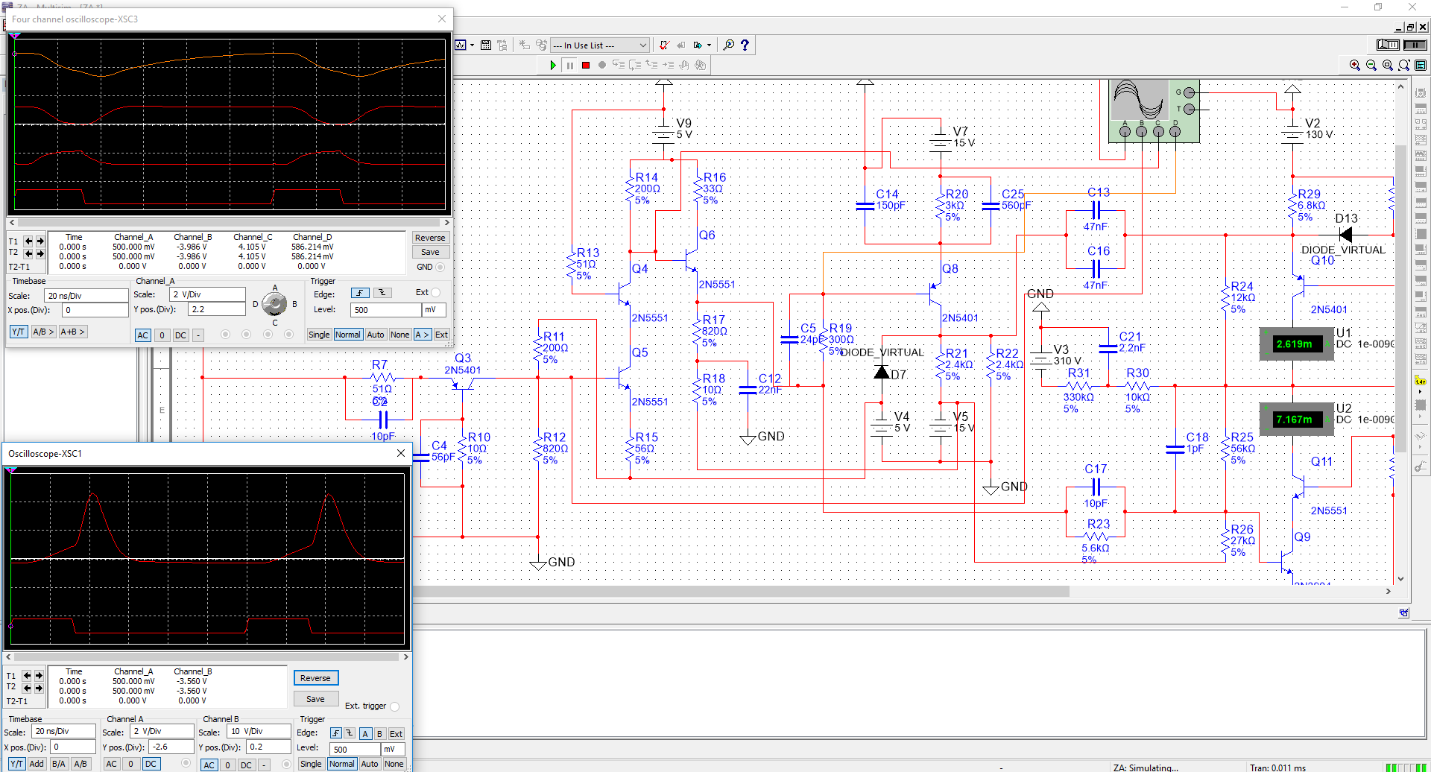Toggle Ext. trigger radio in XSC1
The height and width of the screenshot is (772, 1431).
[x=394, y=706]
